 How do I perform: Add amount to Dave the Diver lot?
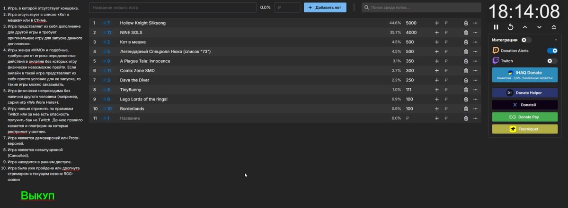437,80
